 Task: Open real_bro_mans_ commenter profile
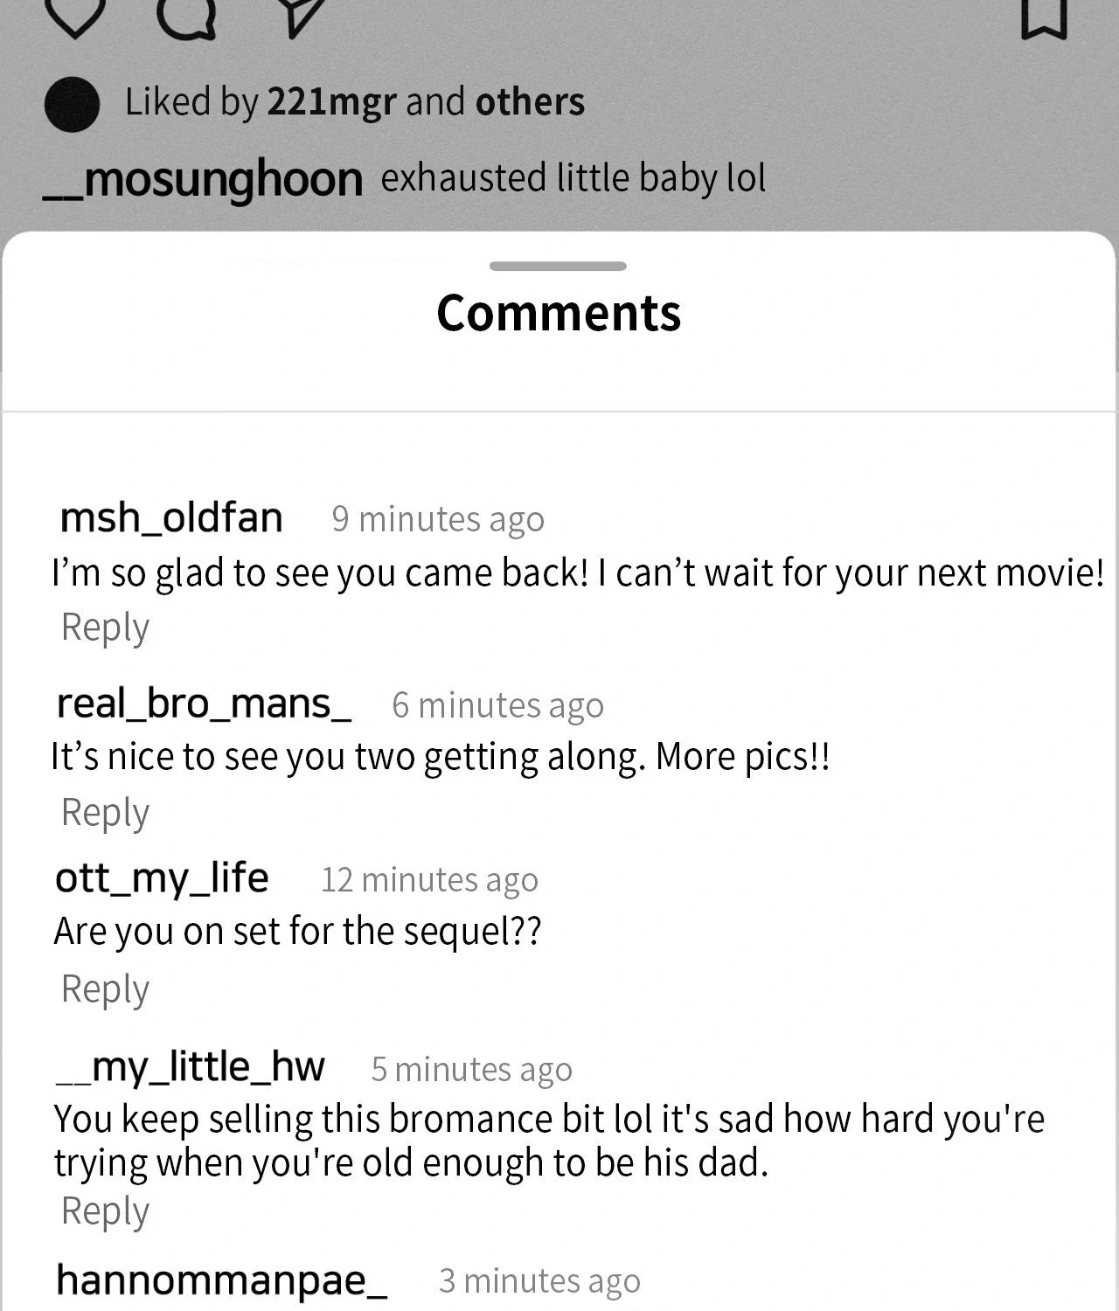204,704
